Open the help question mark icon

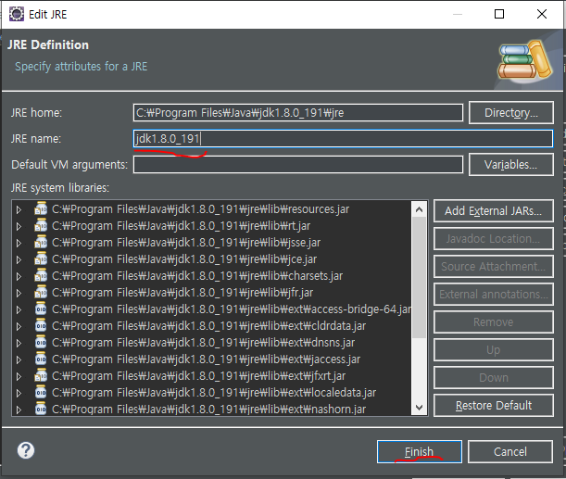click(26, 450)
